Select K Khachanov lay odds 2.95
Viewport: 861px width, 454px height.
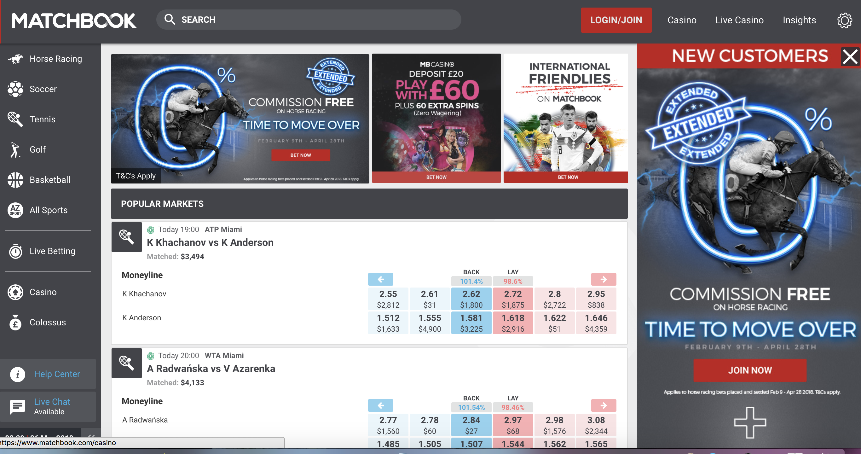pos(596,299)
